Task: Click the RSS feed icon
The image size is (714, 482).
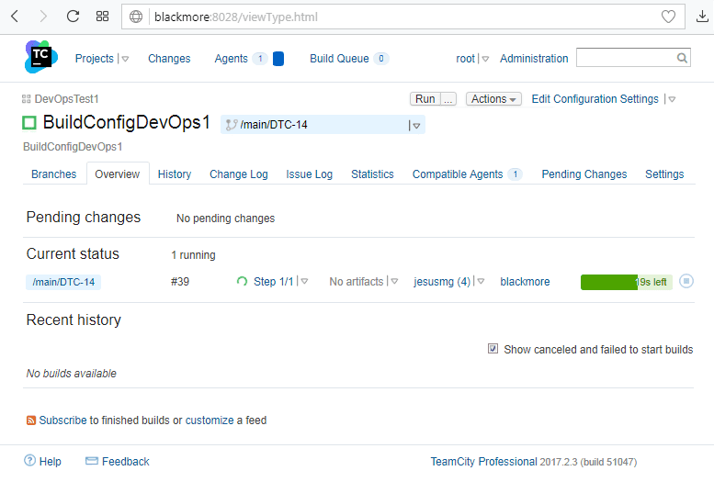Action: click(x=31, y=420)
